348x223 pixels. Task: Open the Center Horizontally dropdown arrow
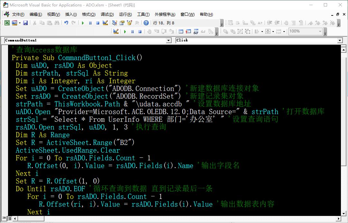pyautogui.click(x=273, y=31)
